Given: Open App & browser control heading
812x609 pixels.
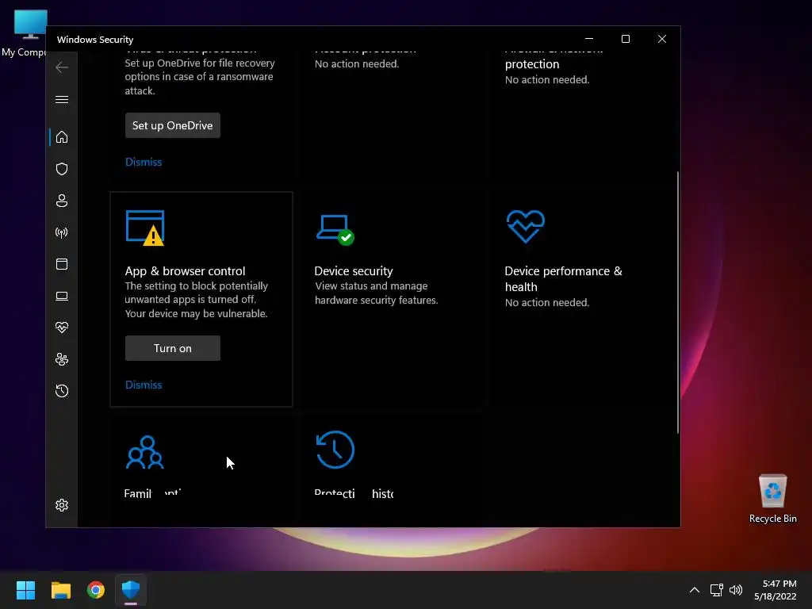Looking at the screenshot, I should pos(185,271).
